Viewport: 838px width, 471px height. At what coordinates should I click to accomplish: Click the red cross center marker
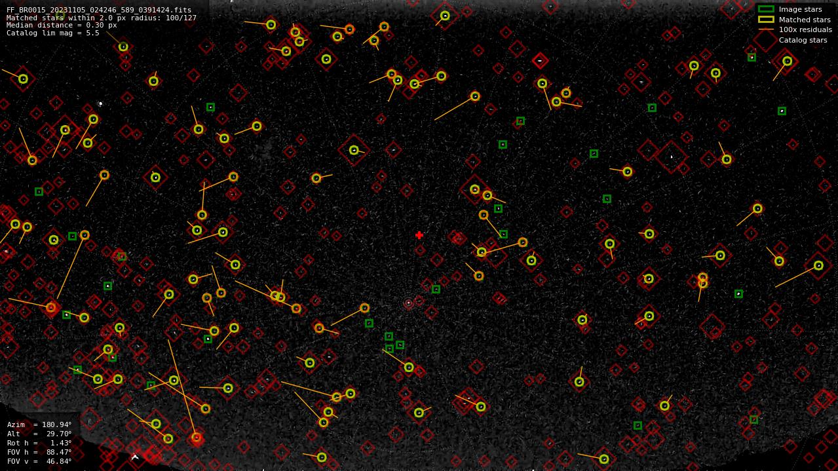click(419, 235)
